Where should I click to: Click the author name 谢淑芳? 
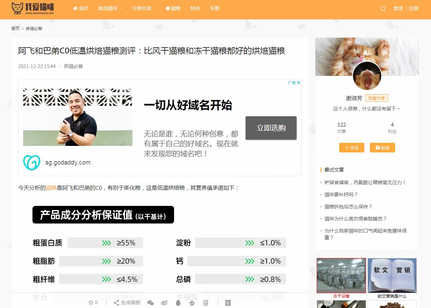pos(354,98)
